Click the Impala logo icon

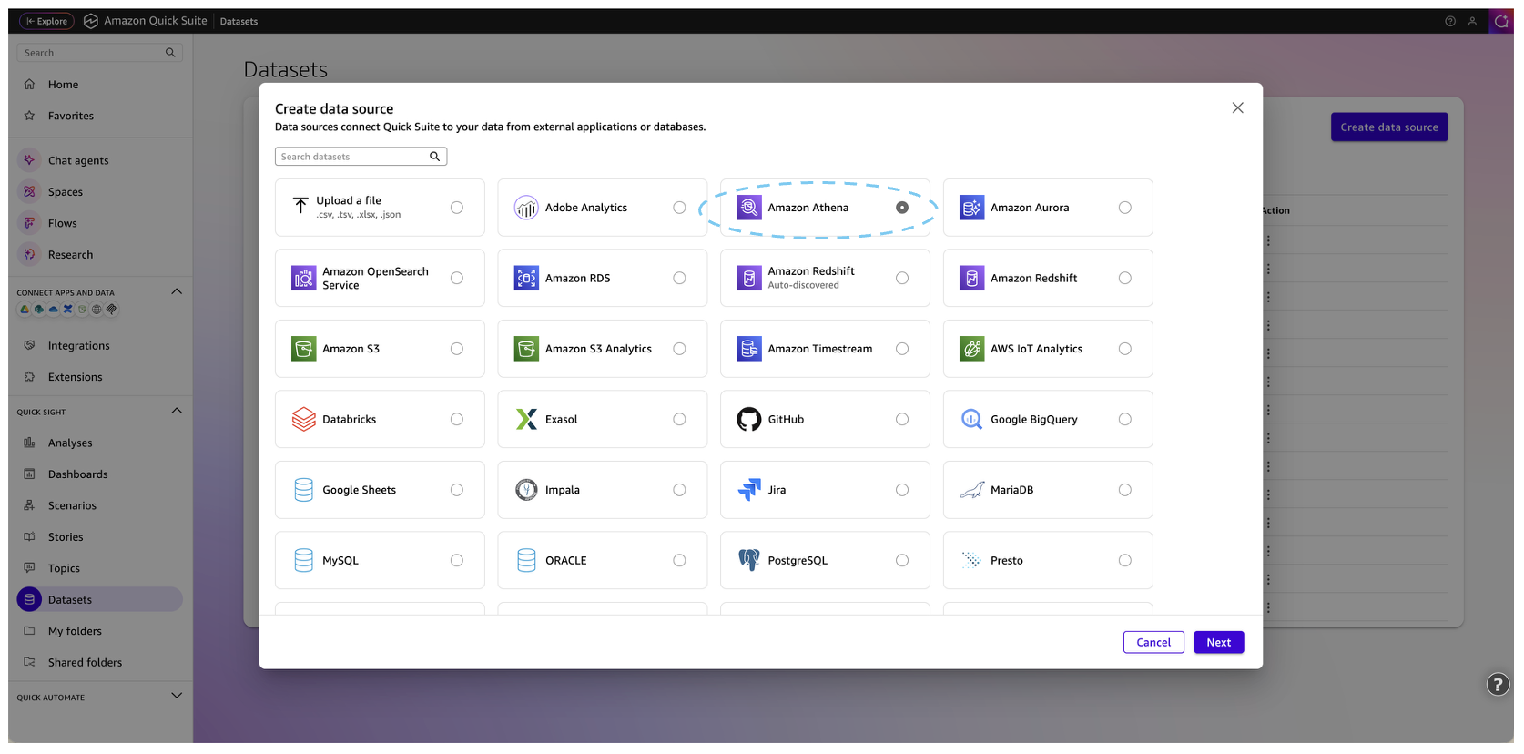pyautogui.click(x=526, y=490)
